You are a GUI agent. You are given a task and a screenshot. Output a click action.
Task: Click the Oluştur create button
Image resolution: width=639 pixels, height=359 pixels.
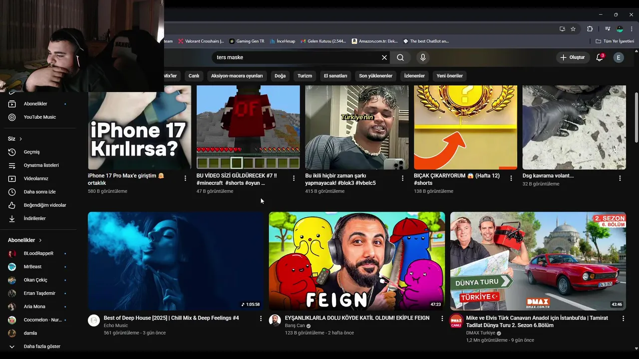[572, 57]
